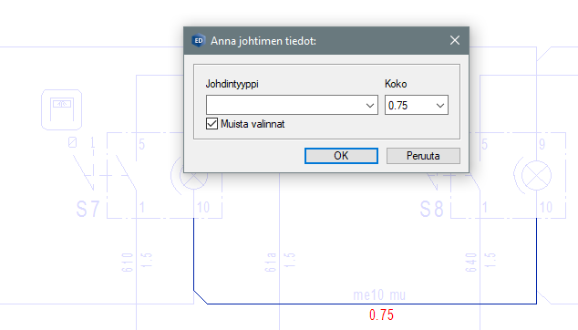578x330 pixels.
Task: Select the S8 component label
Action: click(x=432, y=209)
